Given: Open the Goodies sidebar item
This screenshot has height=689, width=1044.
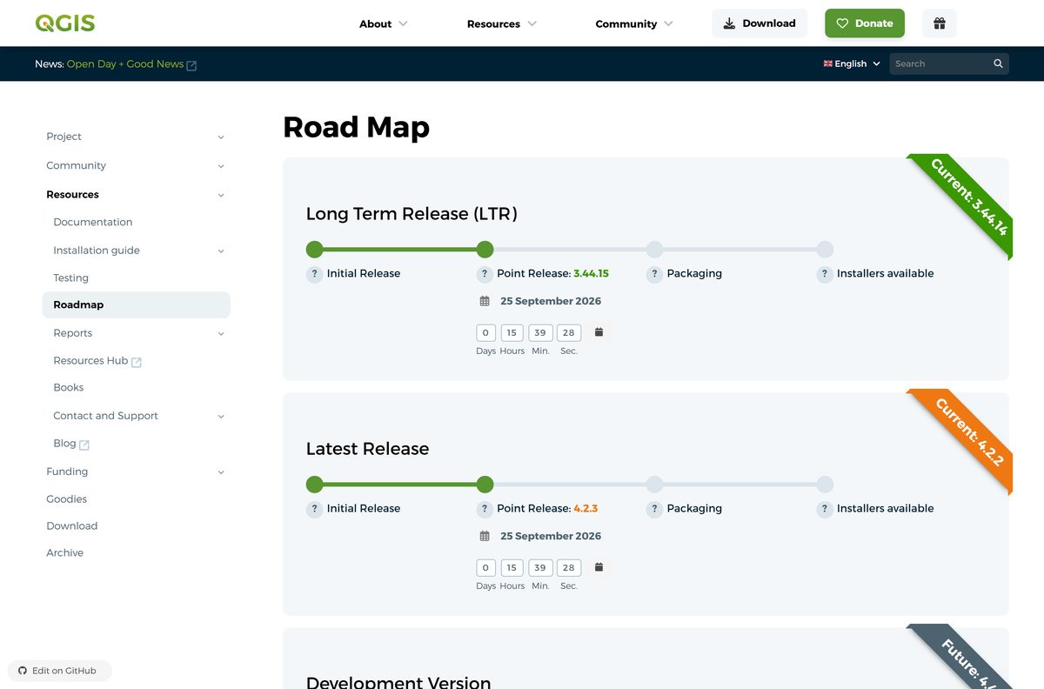Looking at the screenshot, I should (67, 499).
